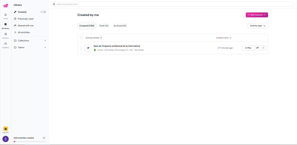Switch to the Archived (0) tab
This screenshot has width=297, height=145.
(120, 26)
